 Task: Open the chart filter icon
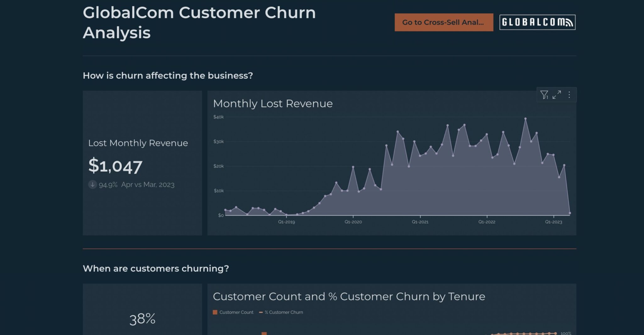point(544,95)
